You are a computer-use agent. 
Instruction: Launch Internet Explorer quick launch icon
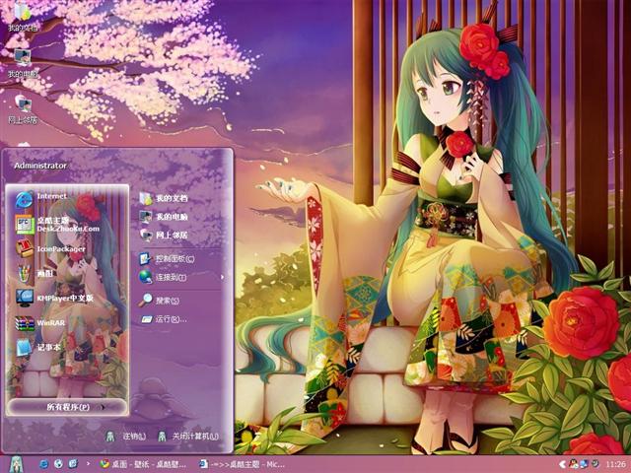(43, 464)
